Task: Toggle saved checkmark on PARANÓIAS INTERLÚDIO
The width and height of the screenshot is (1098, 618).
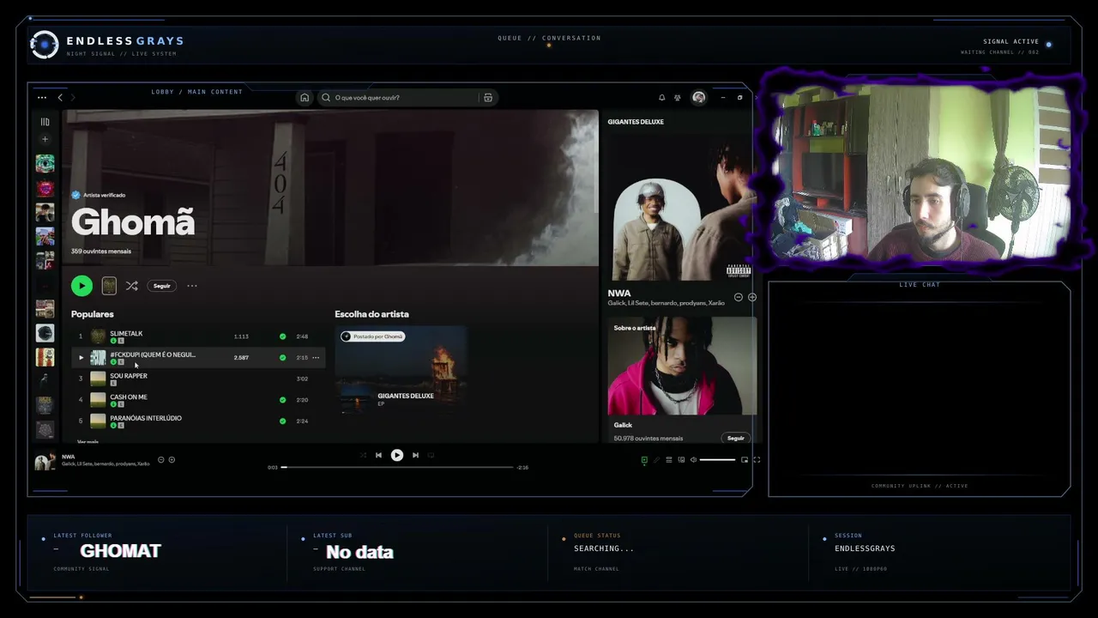Action: [283, 421]
